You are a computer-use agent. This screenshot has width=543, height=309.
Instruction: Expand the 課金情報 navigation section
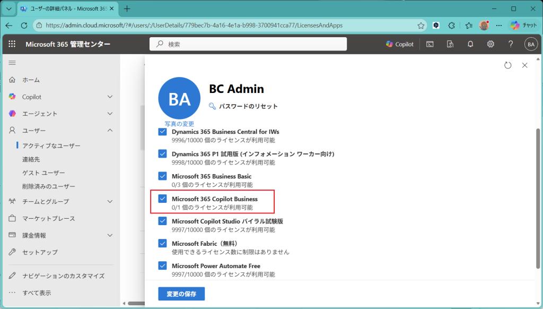(110, 235)
